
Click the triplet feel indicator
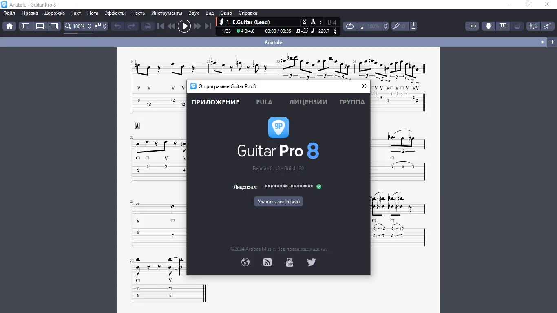(302, 31)
